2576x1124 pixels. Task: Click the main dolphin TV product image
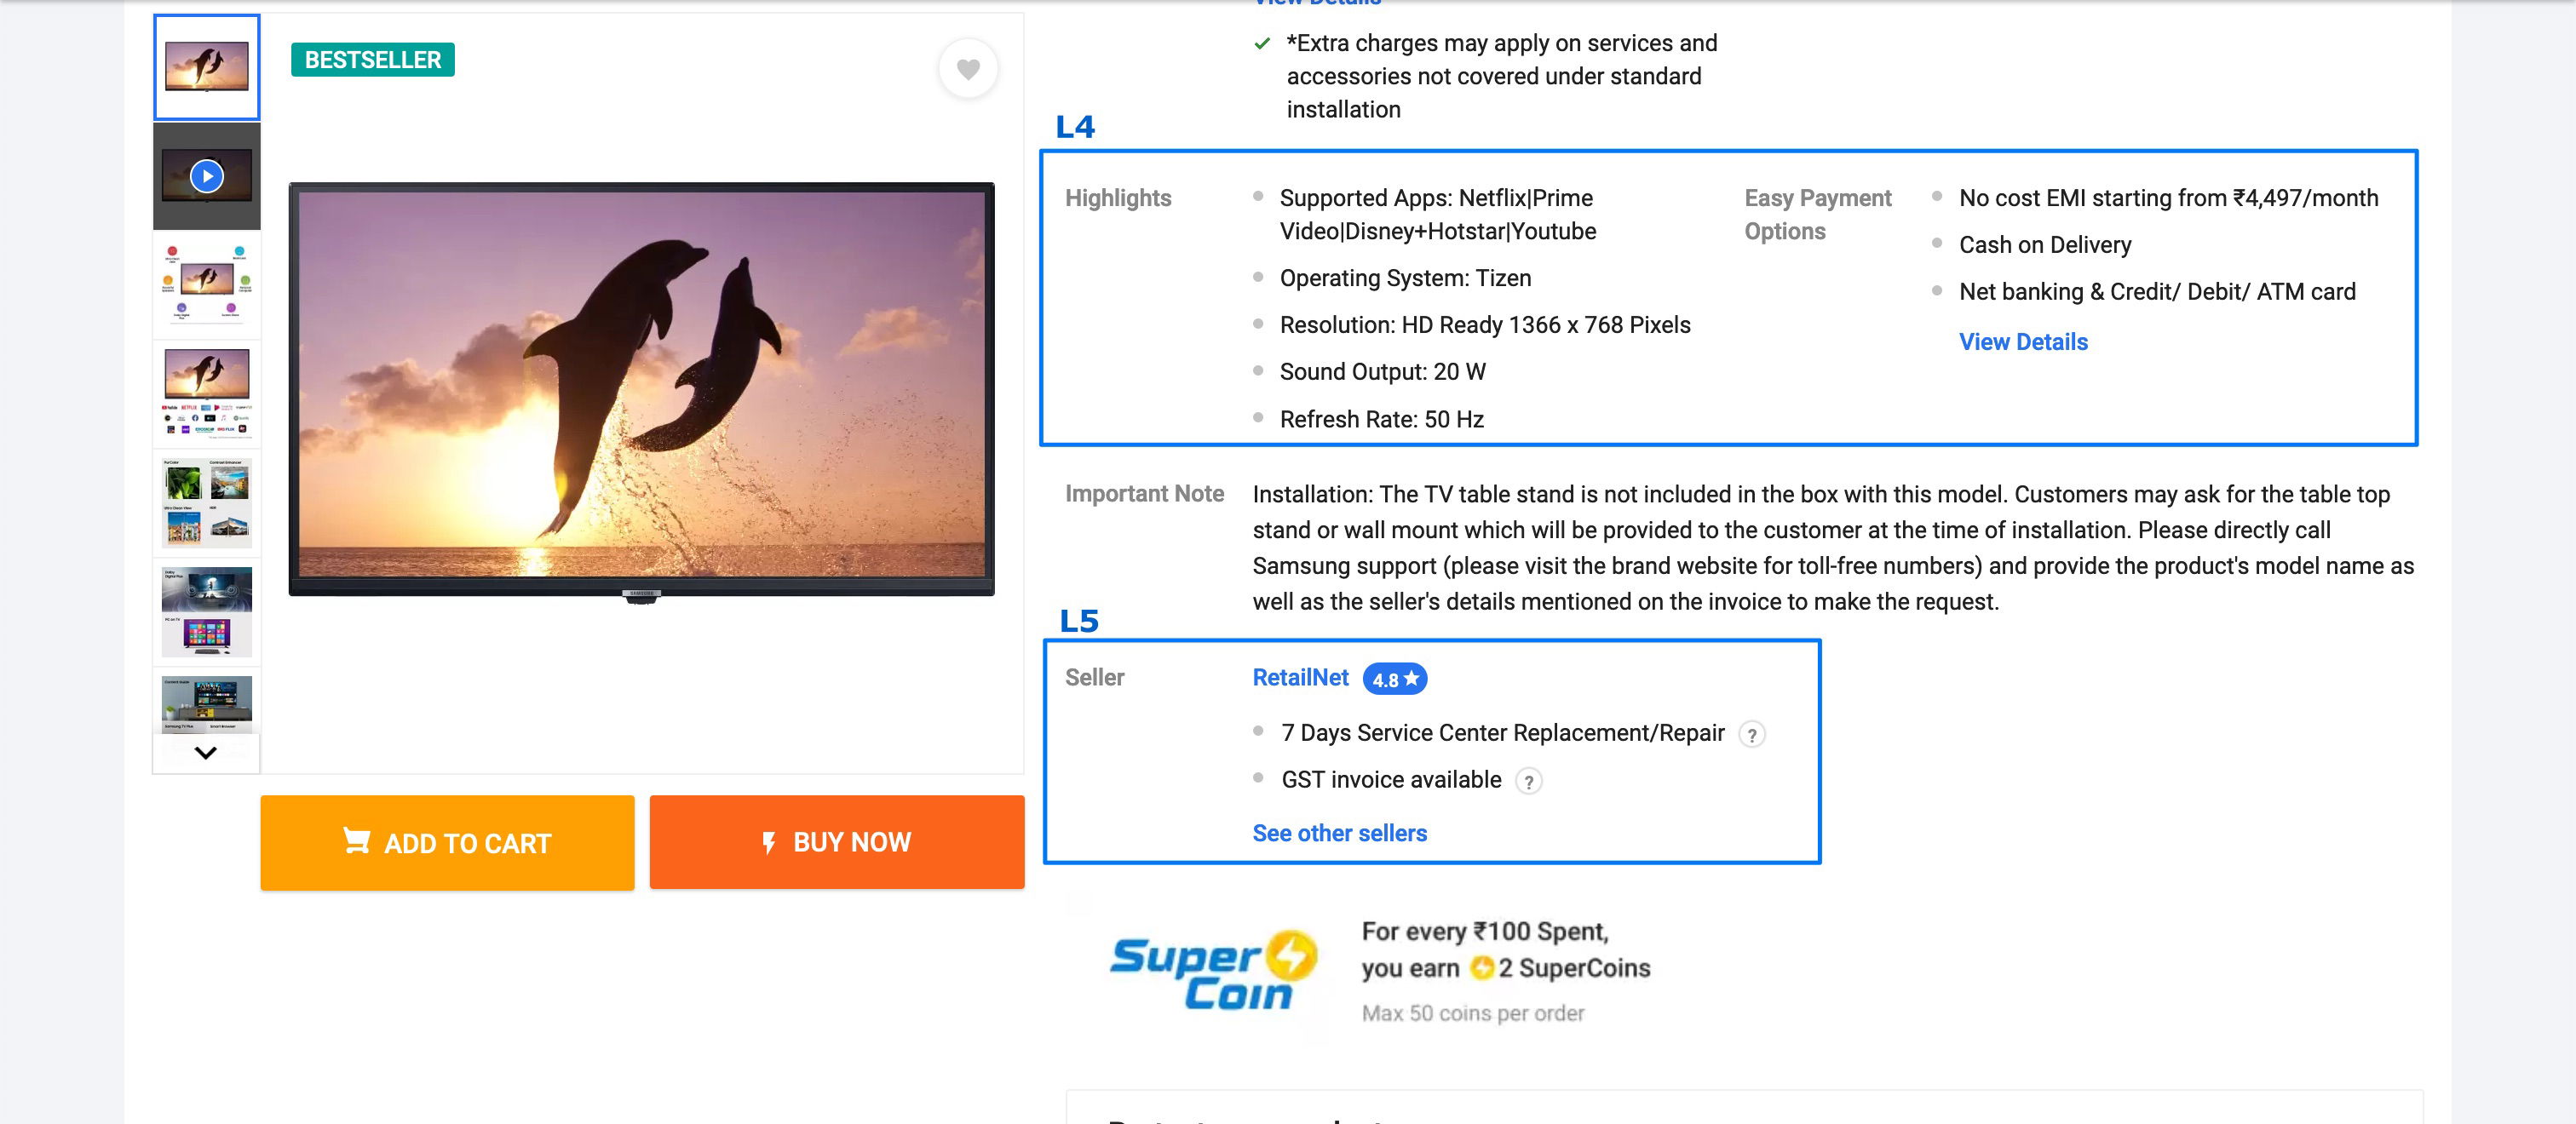coord(641,390)
